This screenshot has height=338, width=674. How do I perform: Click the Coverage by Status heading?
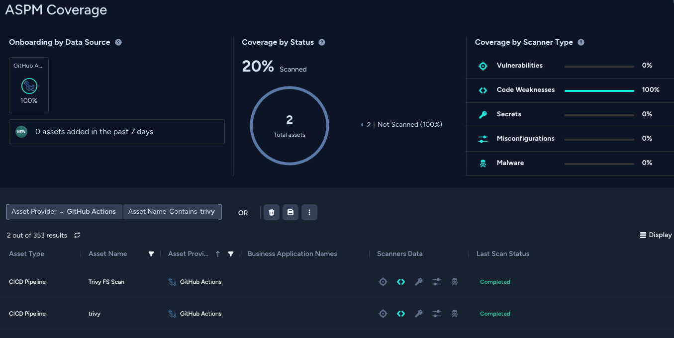click(279, 42)
